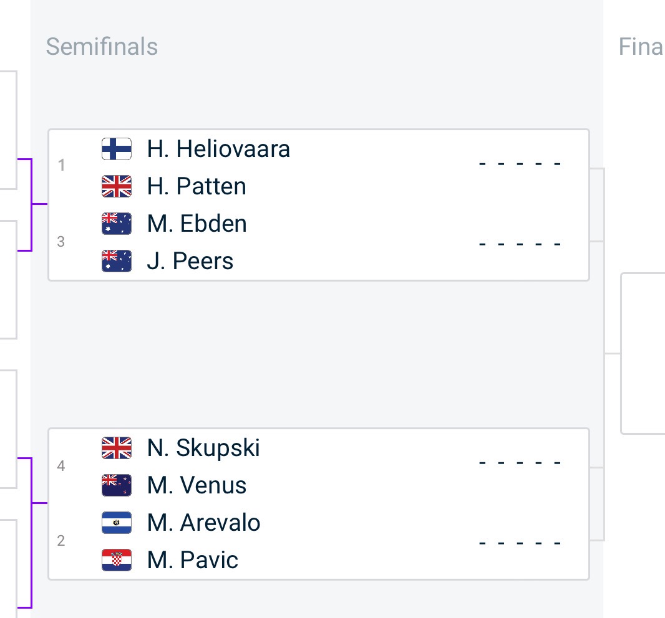Click the Semifinals round heading
The height and width of the screenshot is (618, 665).
pos(102,47)
